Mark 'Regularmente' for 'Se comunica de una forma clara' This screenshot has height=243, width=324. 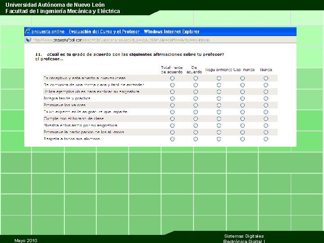(219, 85)
